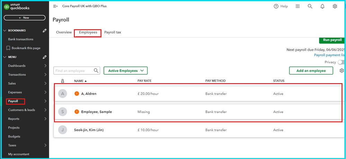Viewport: 346px width, 159px height.
Task: Open the Payroll tax tab
Action: pyautogui.click(x=113, y=32)
